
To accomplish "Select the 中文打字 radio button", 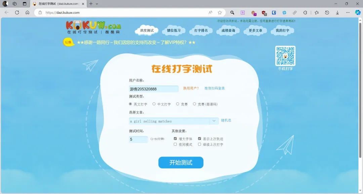I will click(154, 104).
